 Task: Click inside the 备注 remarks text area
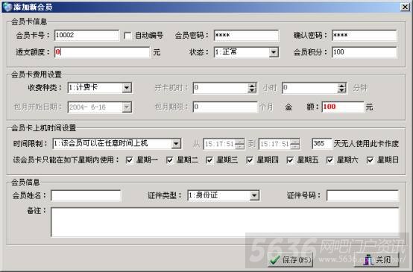pos(224,222)
